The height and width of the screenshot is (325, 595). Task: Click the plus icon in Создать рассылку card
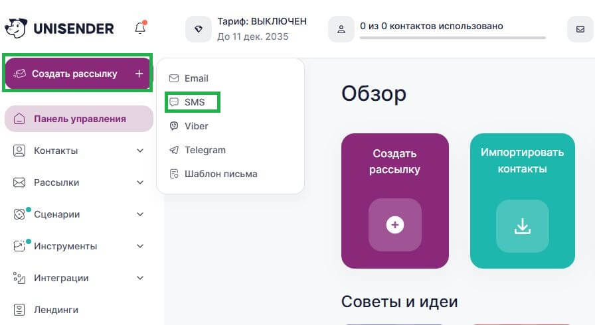pos(395,225)
